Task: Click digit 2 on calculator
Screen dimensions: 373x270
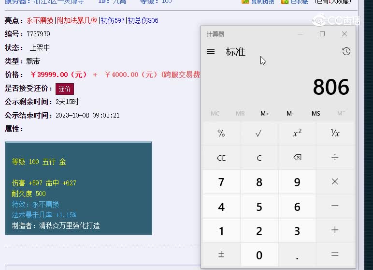Action: click(x=259, y=231)
